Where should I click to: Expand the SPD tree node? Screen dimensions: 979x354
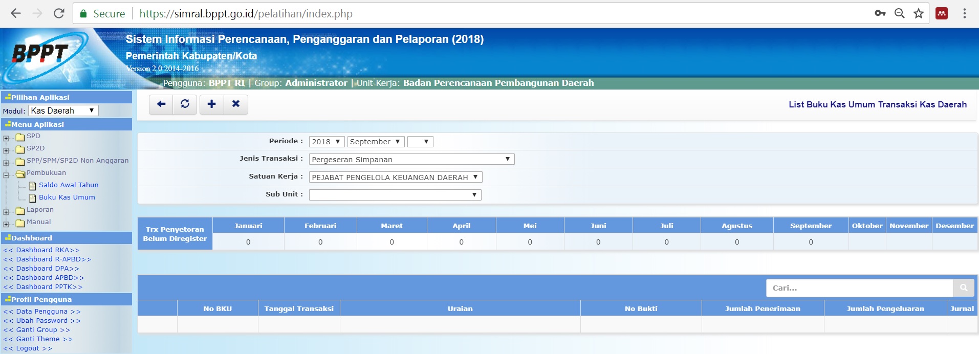pyautogui.click(x=6, y=138)
